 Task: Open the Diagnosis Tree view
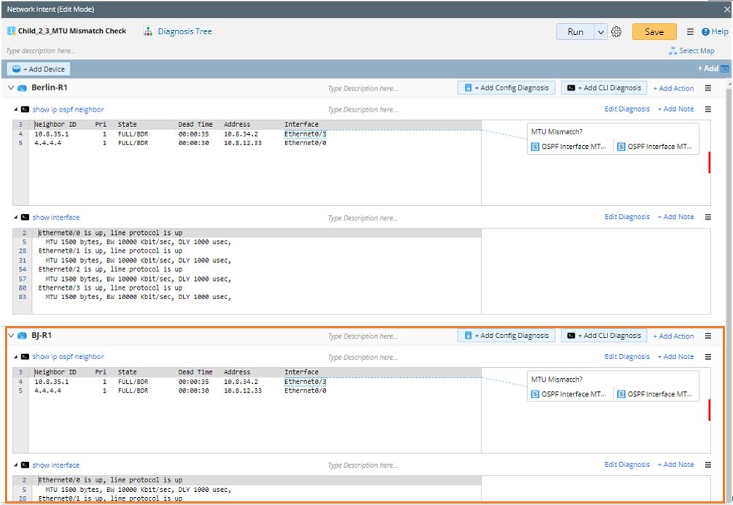point(185,31)
